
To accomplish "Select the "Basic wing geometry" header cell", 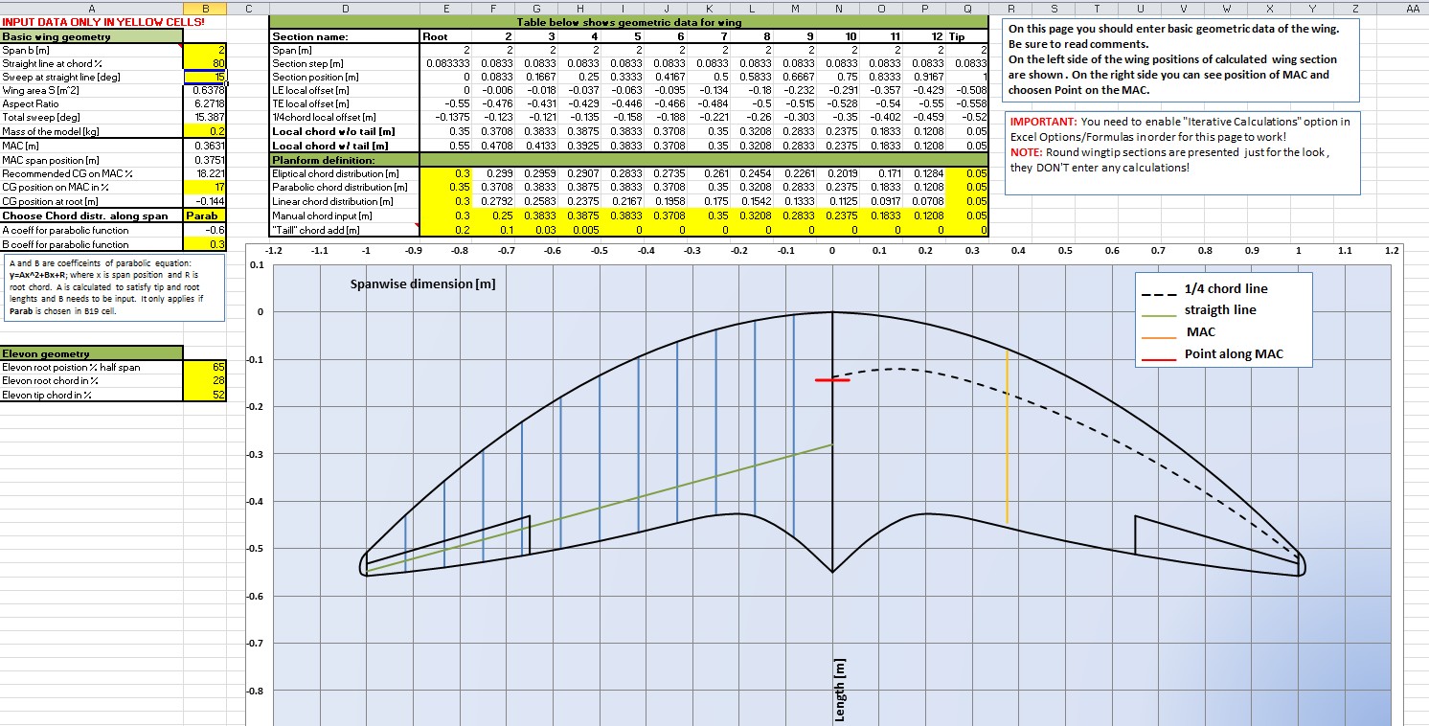I will (x=92, y=36).
